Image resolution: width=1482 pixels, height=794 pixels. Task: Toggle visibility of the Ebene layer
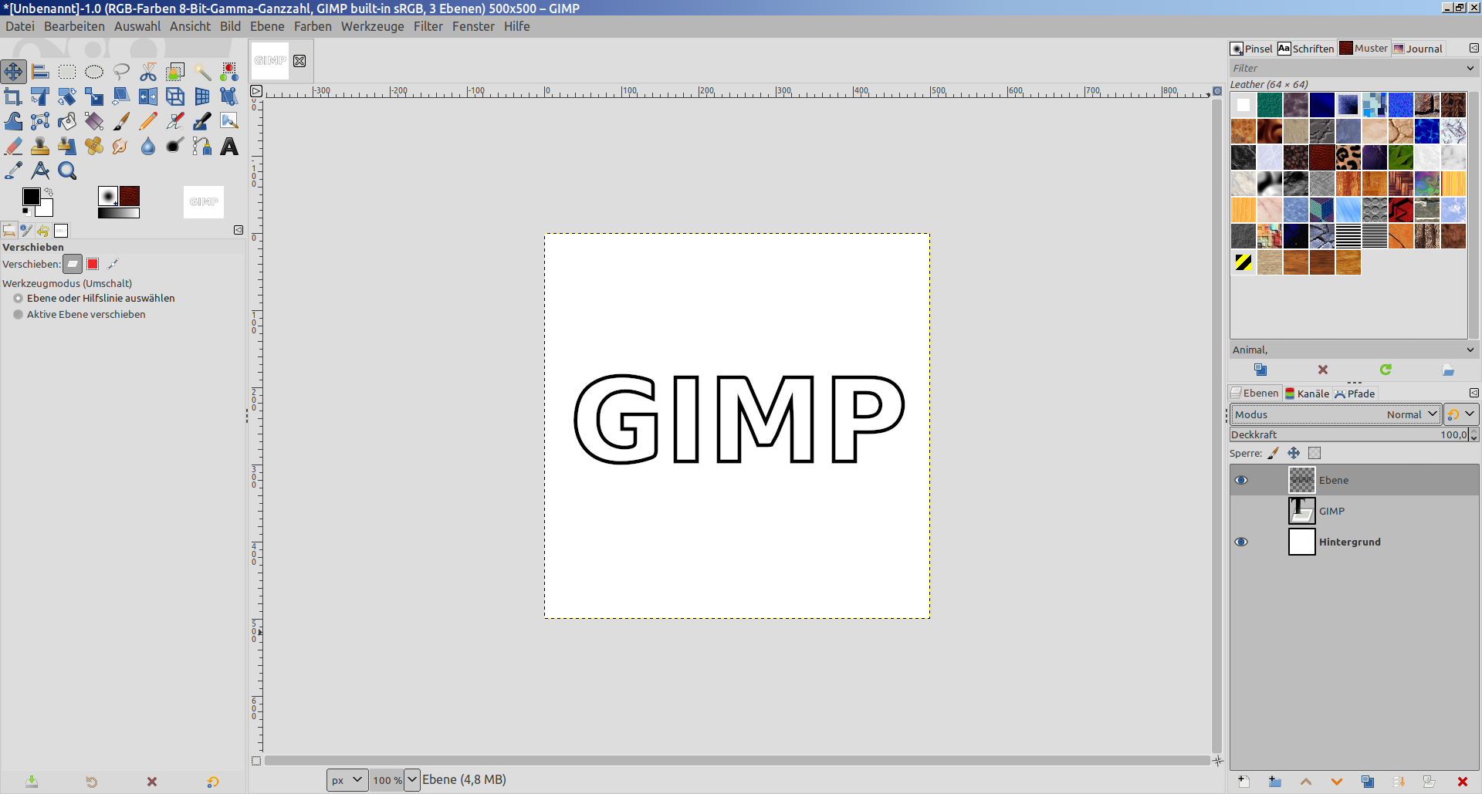click(x=1241, y=480)
